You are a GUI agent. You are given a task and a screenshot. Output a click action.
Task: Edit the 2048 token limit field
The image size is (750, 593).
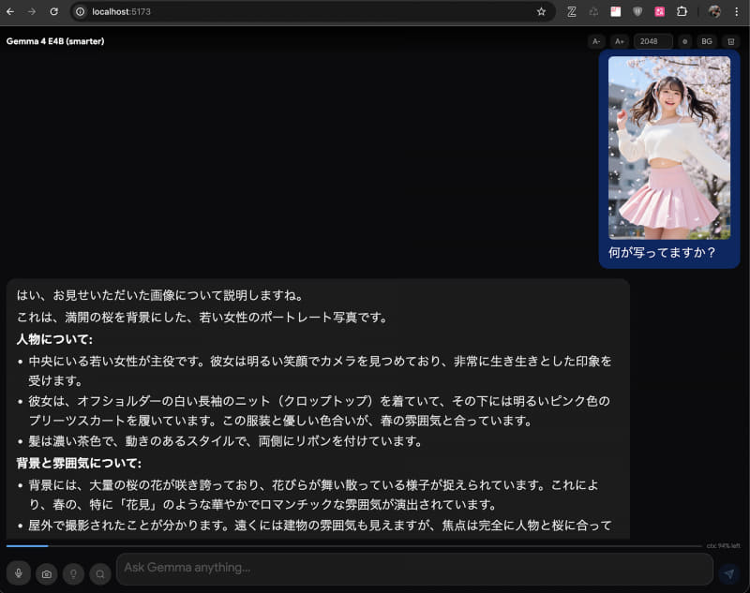click(652, 41)
